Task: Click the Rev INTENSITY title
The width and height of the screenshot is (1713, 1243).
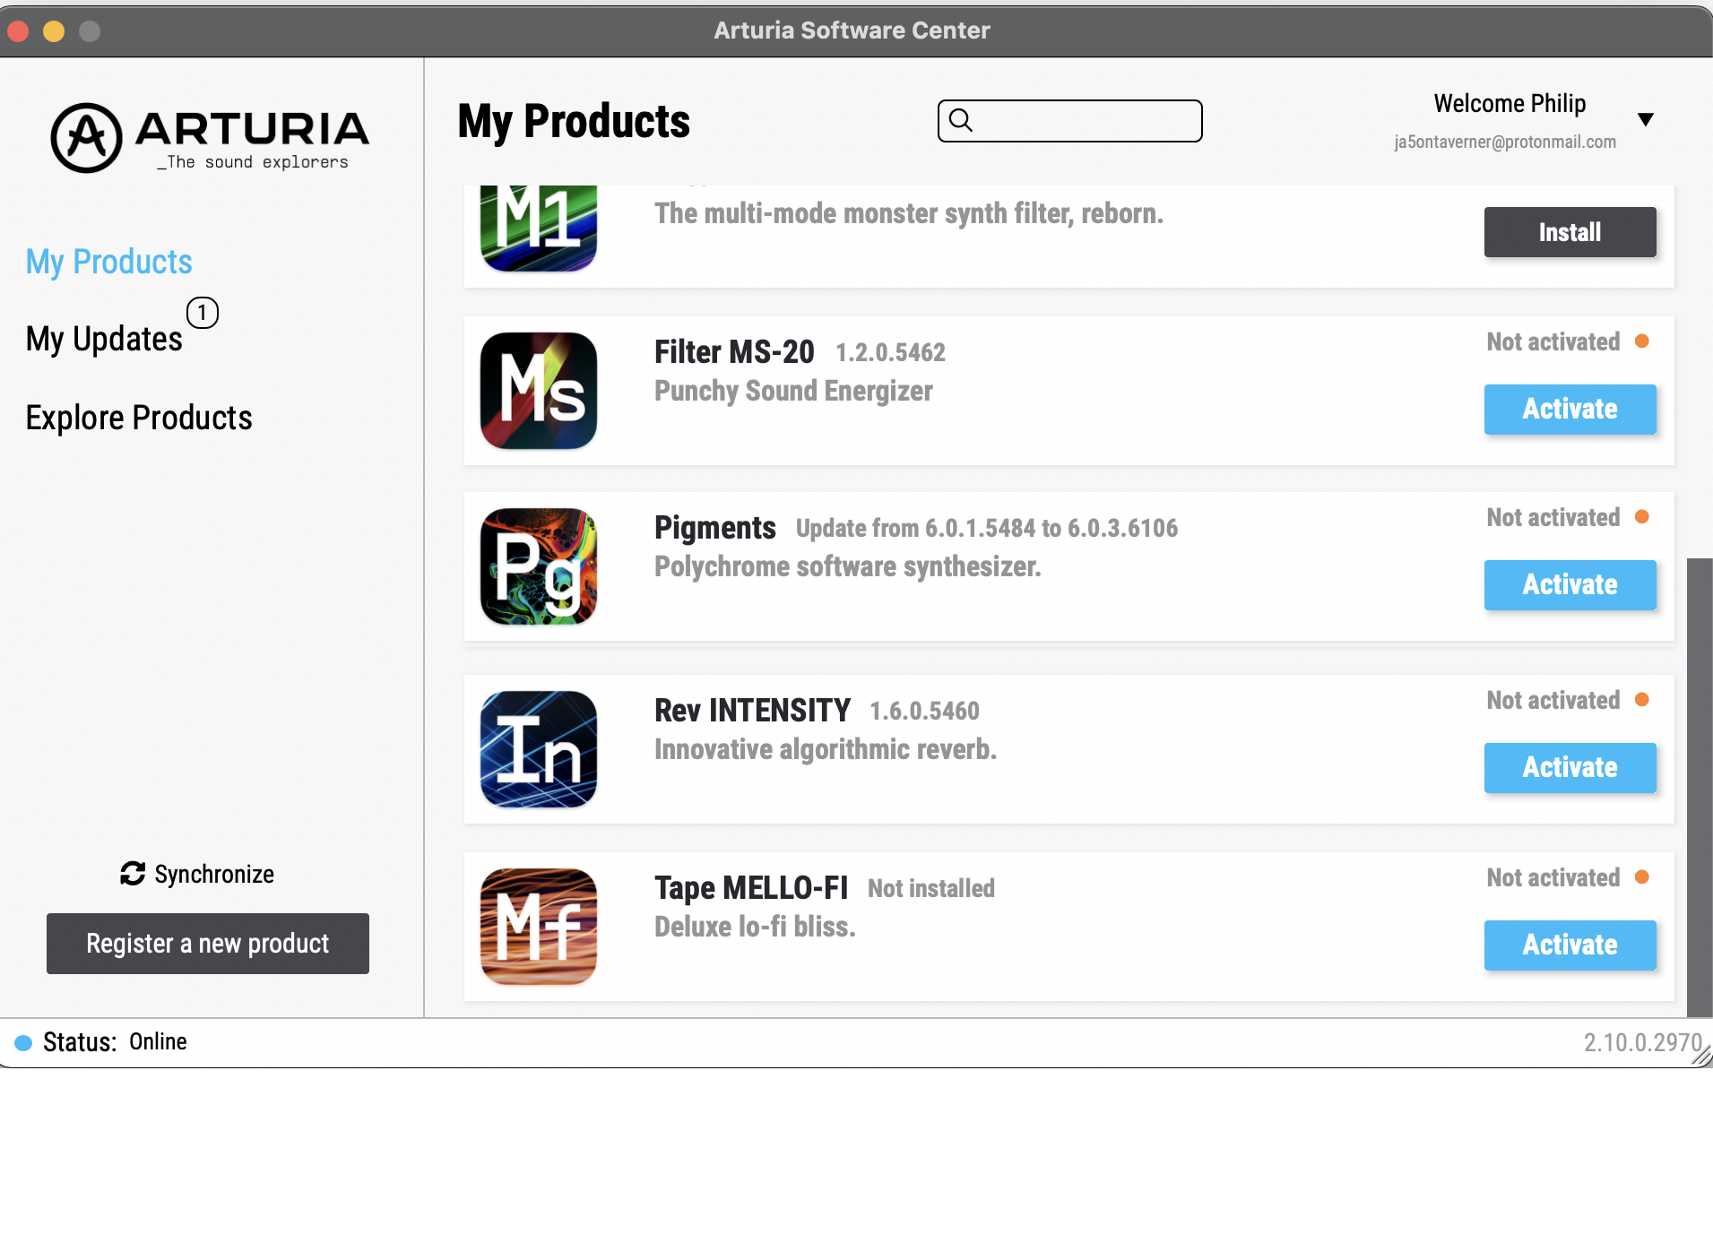Action: [x=752, y=711]
